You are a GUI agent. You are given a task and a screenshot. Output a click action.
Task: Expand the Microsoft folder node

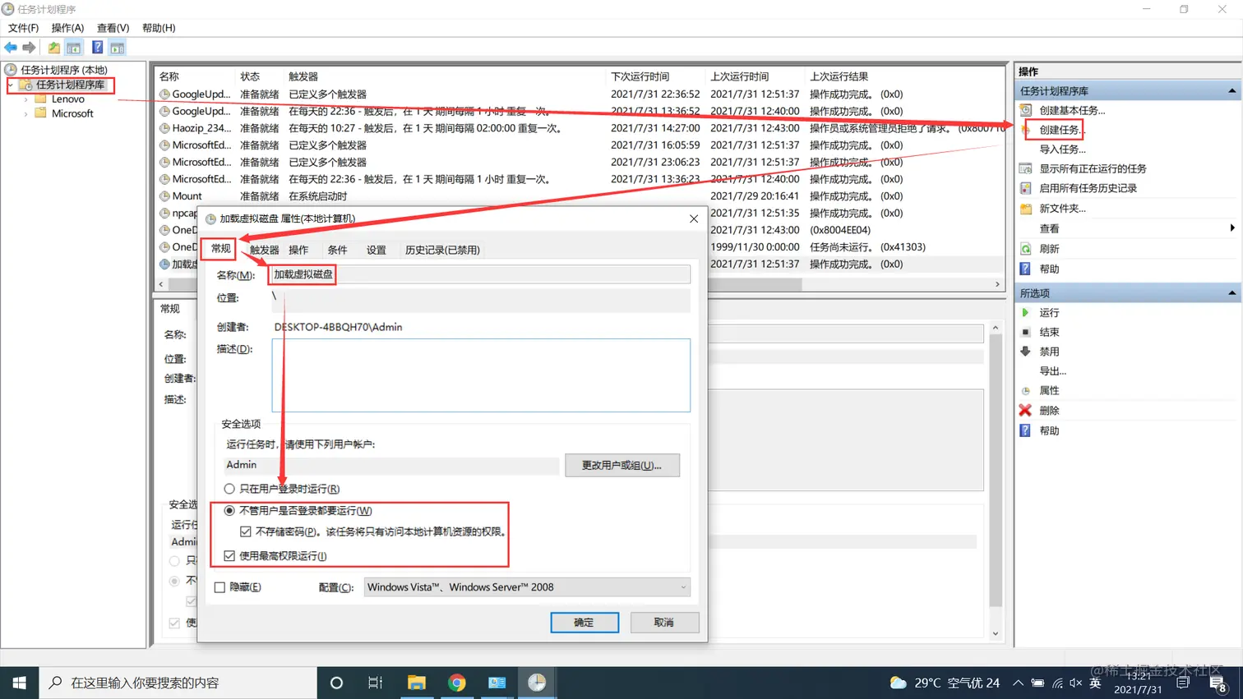point(26,114)
